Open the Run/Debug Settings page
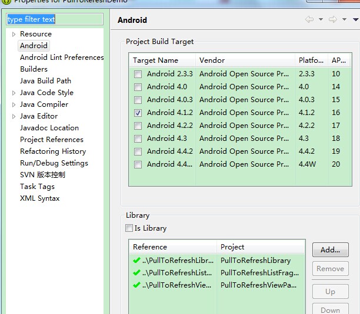 coord(54,163)
